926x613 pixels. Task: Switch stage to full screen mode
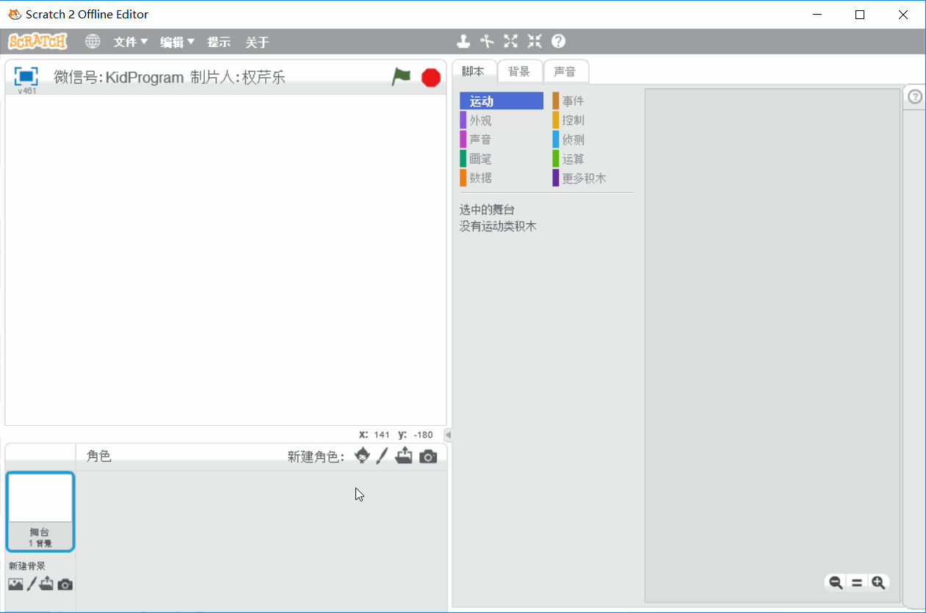[26, 76]
